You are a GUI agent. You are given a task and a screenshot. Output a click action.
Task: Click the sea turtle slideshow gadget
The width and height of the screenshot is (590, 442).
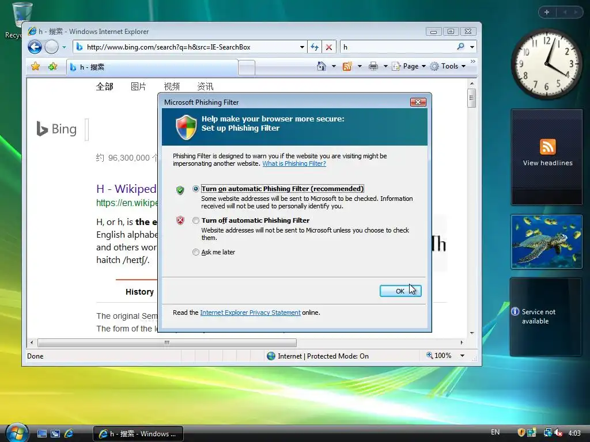pos(547,242)
